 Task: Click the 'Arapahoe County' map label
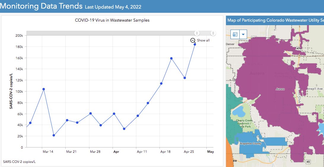[x=251, y=144]
